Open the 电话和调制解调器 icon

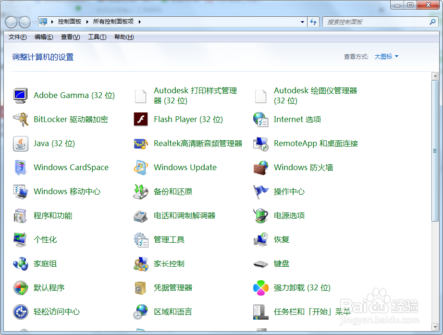pos(141,216)
